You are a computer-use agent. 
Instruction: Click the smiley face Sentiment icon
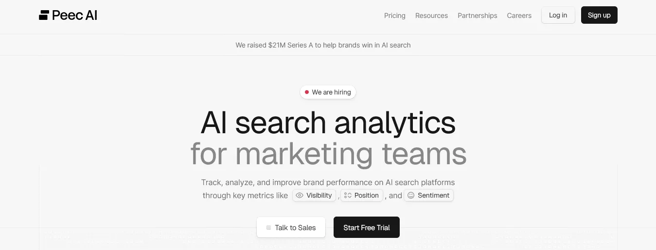411,195
